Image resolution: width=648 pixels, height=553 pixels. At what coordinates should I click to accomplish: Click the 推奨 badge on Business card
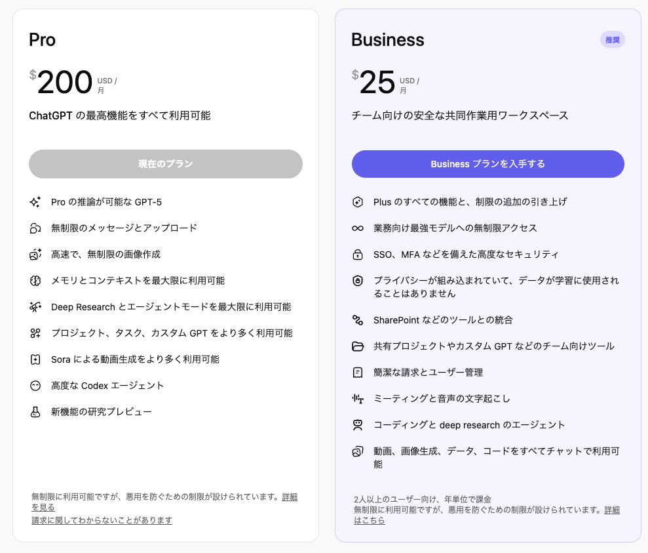coord(612,40)
